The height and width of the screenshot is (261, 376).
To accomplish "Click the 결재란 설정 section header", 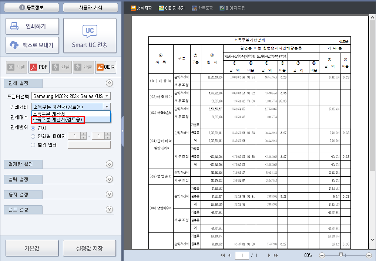I will (23, 164).
